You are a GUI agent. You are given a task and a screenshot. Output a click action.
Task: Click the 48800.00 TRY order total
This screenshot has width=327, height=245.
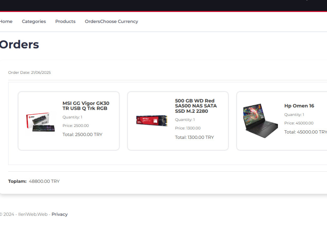pos(44,181)
